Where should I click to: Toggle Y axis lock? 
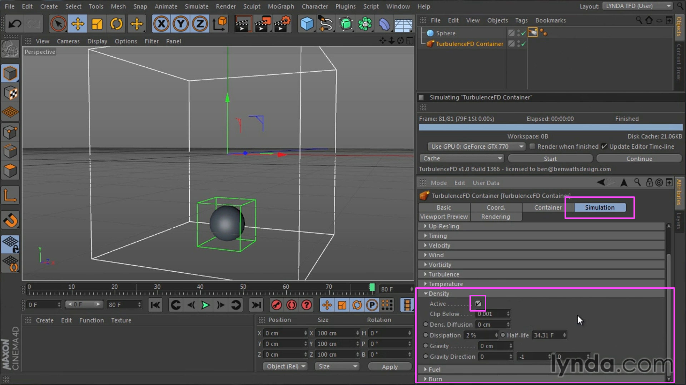180,24
